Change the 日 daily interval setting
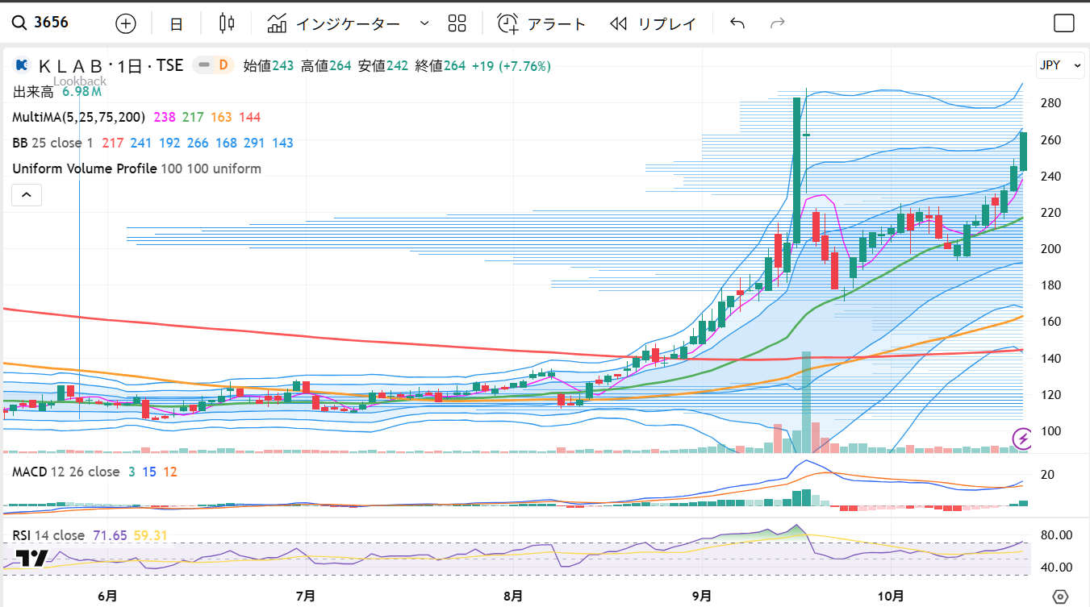The width and height of the screenshot is (1090, 607). click(177, 23)
